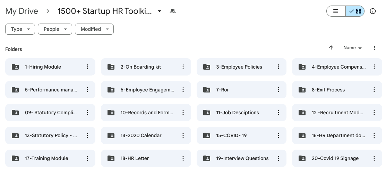Reverse sort direction with the arrow icon

tap(331, 48)
